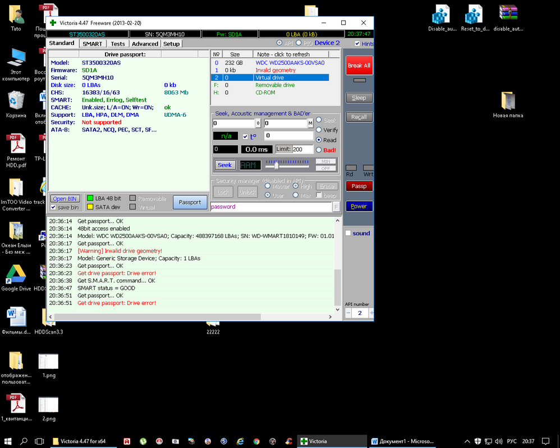Open the 2.png desktop file
This screenshot has width=560, height=448.
pyautogui.click(x=48, y=404)
